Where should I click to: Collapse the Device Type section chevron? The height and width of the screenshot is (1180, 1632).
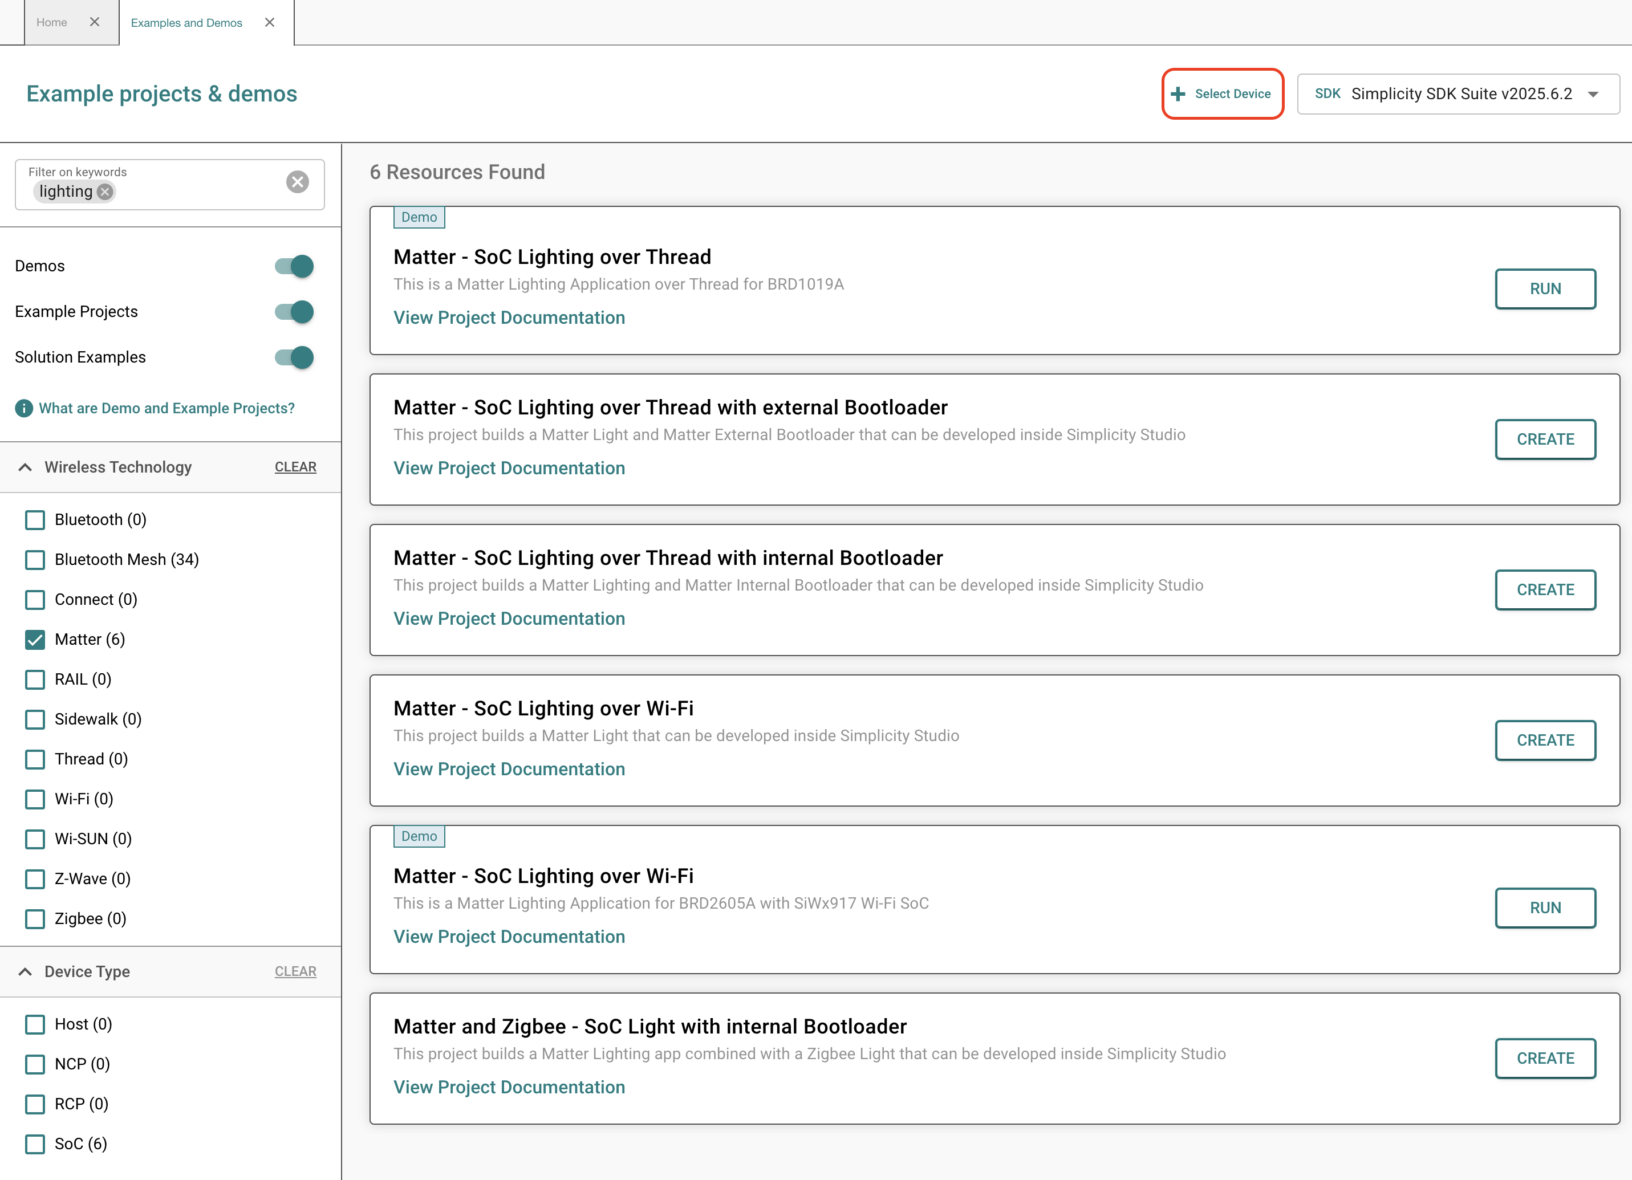coord(25,972)
